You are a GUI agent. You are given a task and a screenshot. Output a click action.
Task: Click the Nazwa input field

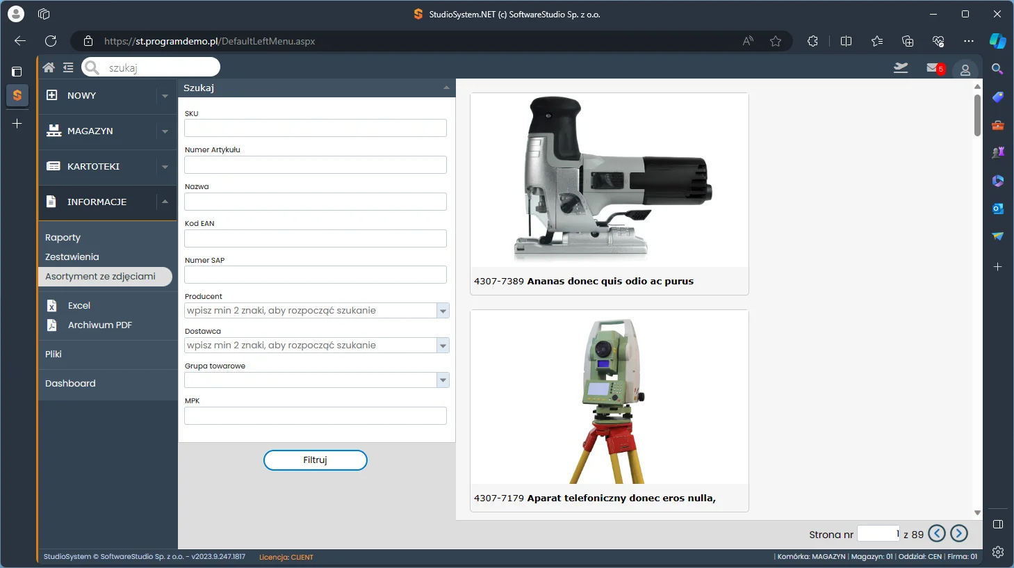point(316,202)
